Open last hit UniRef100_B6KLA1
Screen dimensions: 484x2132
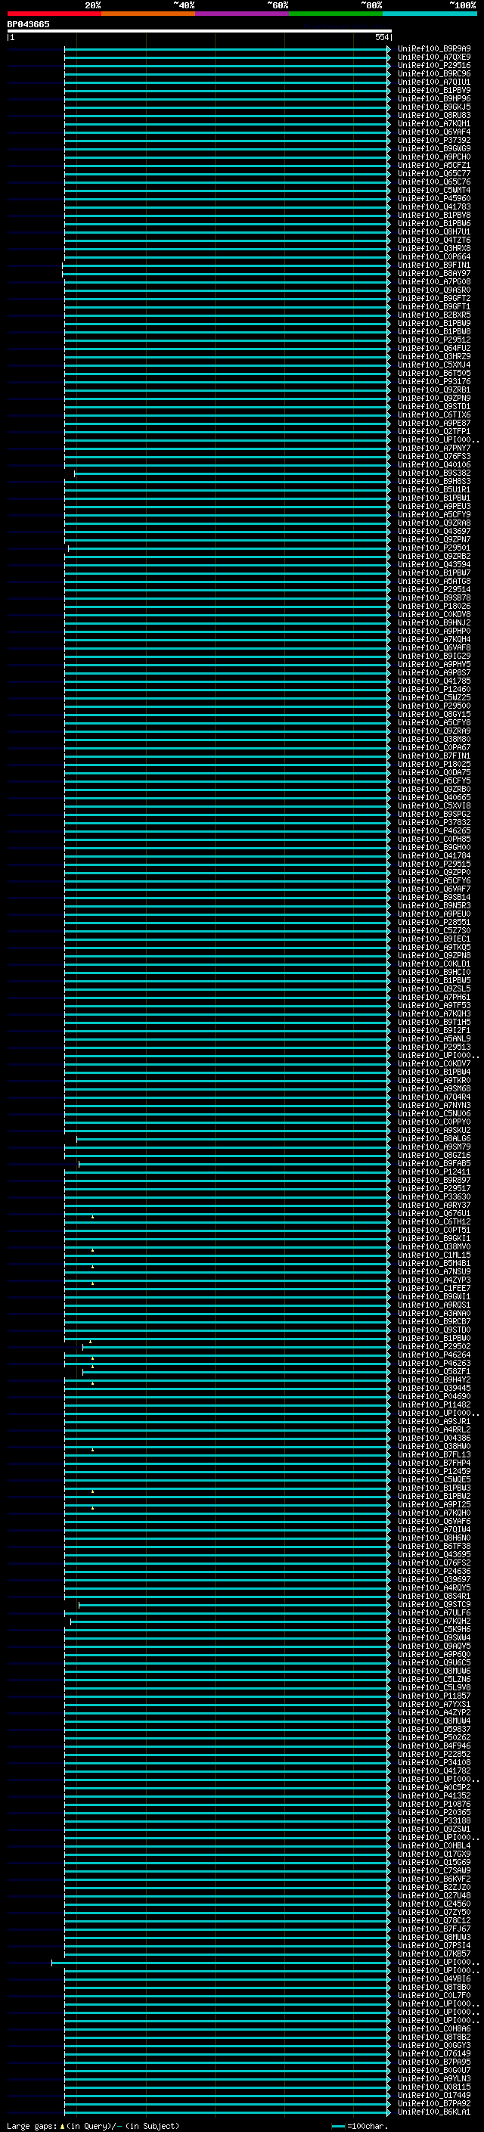(434, 2112)
